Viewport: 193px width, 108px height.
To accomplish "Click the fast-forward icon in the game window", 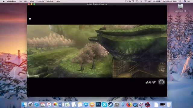I will (30, 19).
